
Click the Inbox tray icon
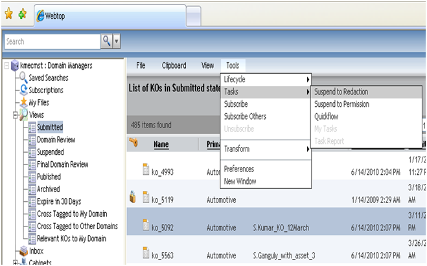[24, 250]
